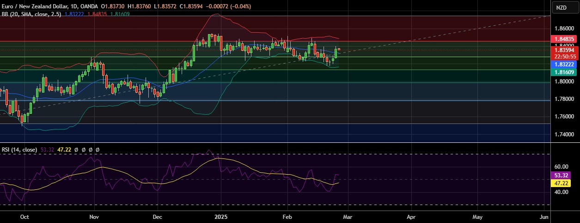Click the red 1.84835 price axis label
This screenshot has height=223, width=580.
[563, 40]
